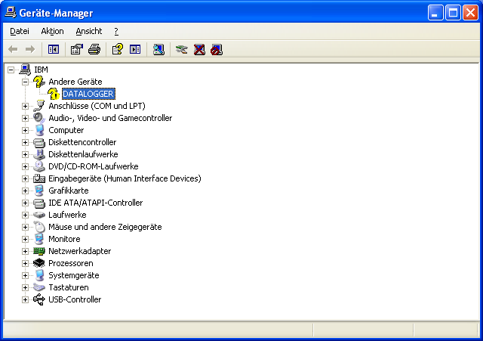The image size is (483, 341).
Task: Click the Print toolbar icon
Action: coord(94,49)
